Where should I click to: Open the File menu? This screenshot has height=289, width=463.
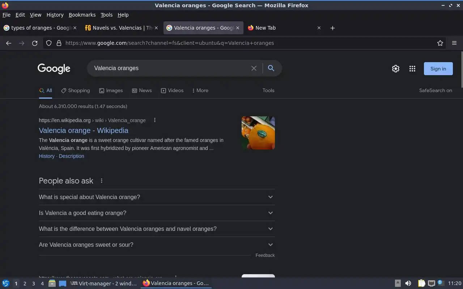7,15
